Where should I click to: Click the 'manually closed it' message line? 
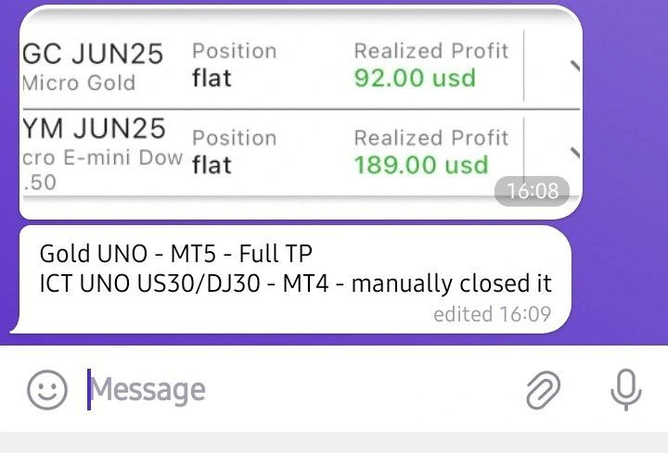pos(296,283)
